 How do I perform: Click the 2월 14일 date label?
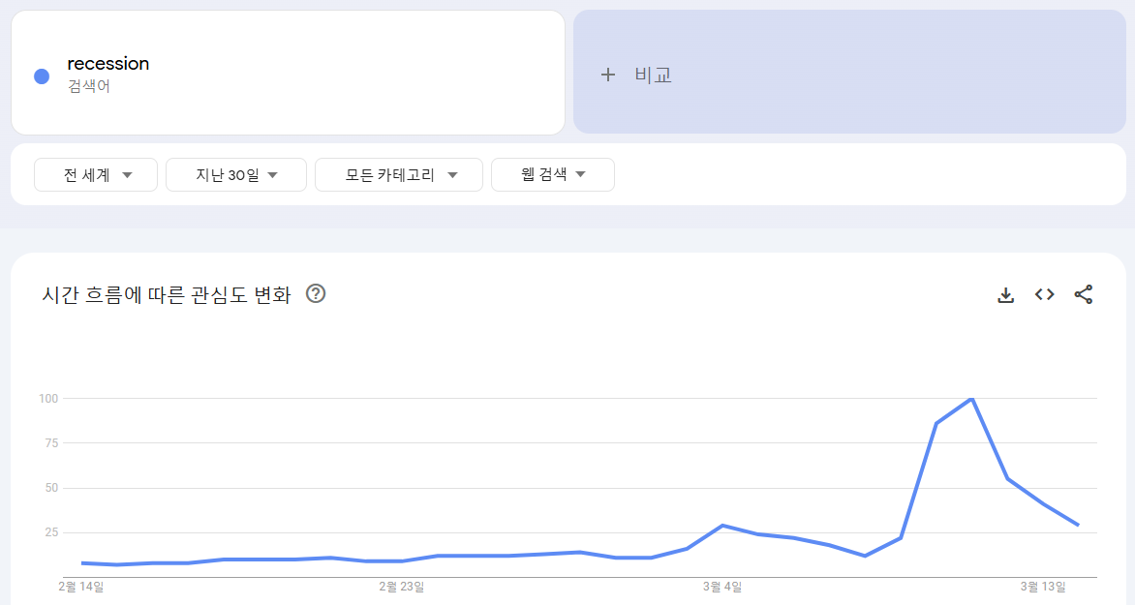(x=81, y=587)
